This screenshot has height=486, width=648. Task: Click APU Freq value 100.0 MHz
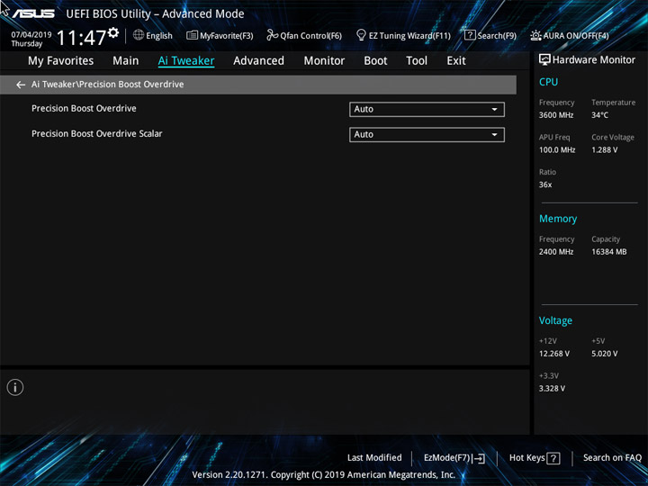(557, 150)
